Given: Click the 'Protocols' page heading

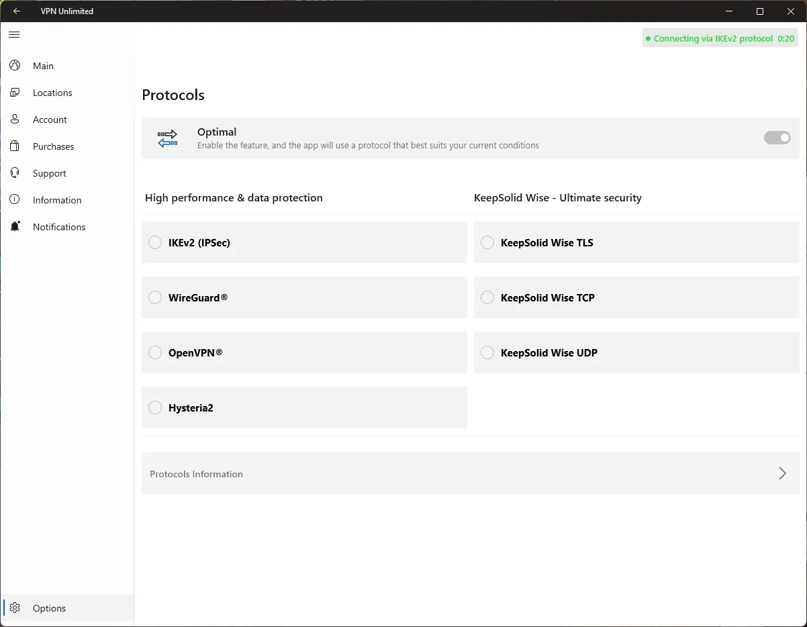Looking at the screenshot, I should click(x=173, y=95).
